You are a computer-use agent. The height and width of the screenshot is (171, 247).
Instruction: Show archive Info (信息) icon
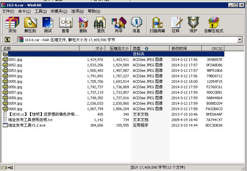coord(137,23)
